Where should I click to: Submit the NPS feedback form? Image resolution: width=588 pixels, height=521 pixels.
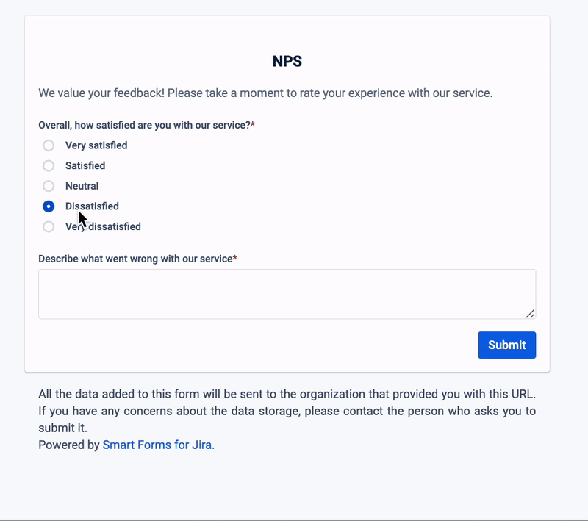(x=506, y=345)
